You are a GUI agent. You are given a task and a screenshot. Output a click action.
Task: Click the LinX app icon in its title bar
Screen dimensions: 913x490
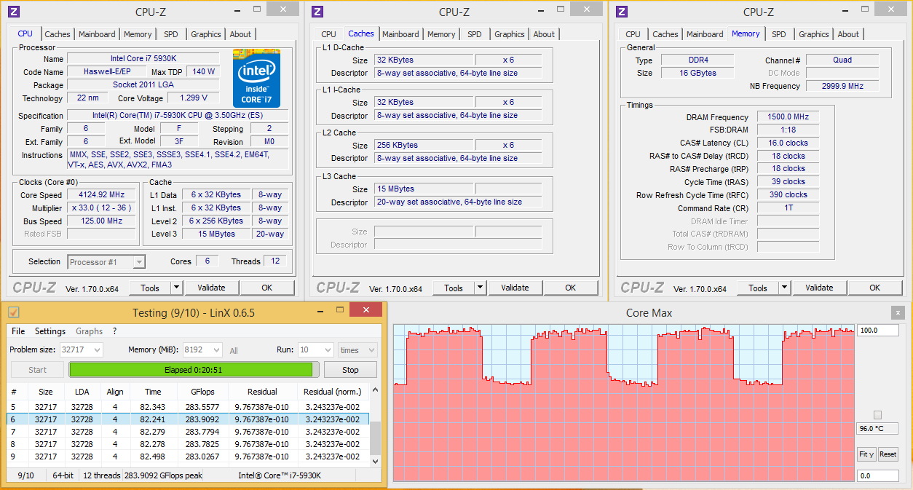[x=14, y=312]
